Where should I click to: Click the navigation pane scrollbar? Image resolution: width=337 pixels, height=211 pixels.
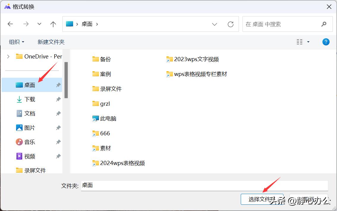coord(66,80)
